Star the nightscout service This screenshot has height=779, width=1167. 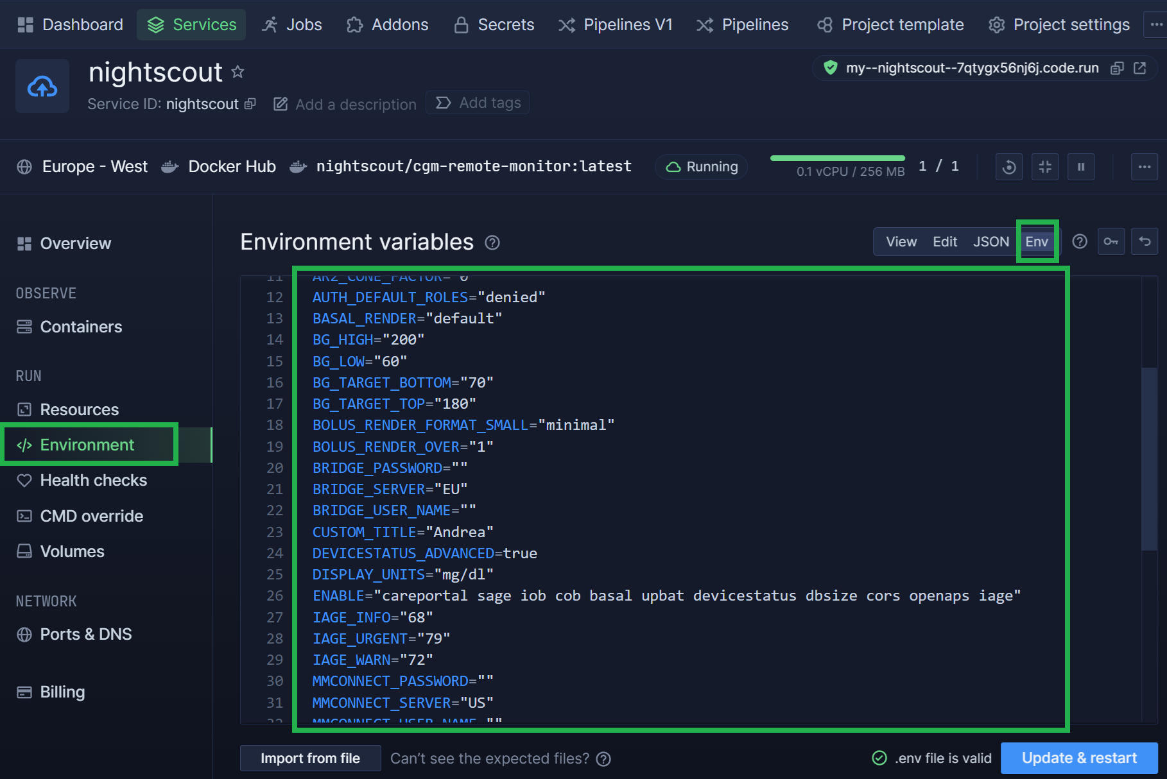tap(238, 72)
